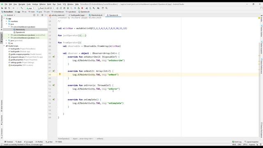This screenshot has height=148, width=263.
Task: Click the red Stop button in toolbar
Action: [x=82, y=8]
